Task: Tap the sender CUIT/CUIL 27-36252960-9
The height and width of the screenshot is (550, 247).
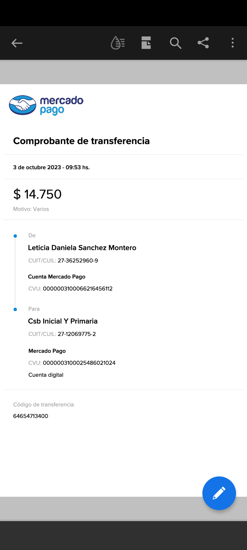Action: [x=78, y=261]
